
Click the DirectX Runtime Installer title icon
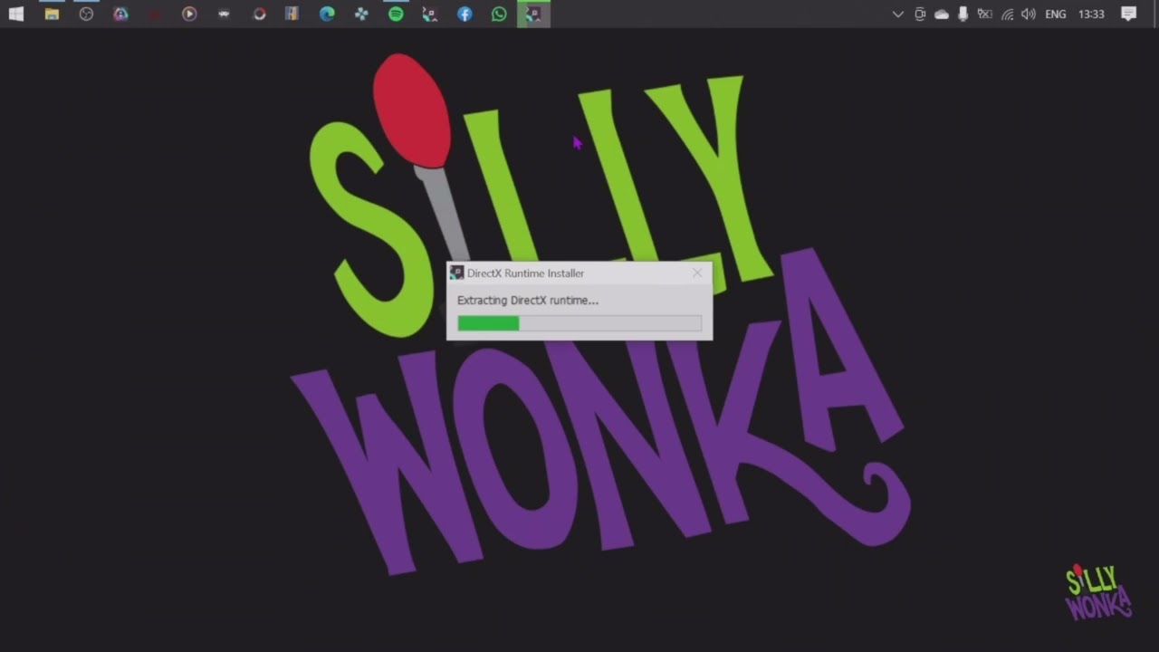point(457,273)
